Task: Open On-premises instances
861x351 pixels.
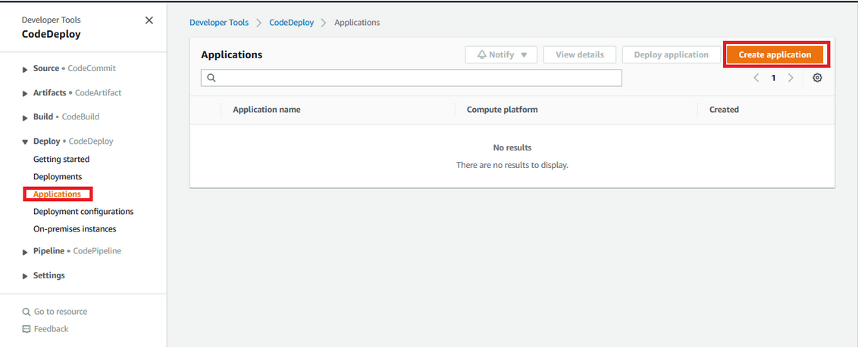Action: 75,229
